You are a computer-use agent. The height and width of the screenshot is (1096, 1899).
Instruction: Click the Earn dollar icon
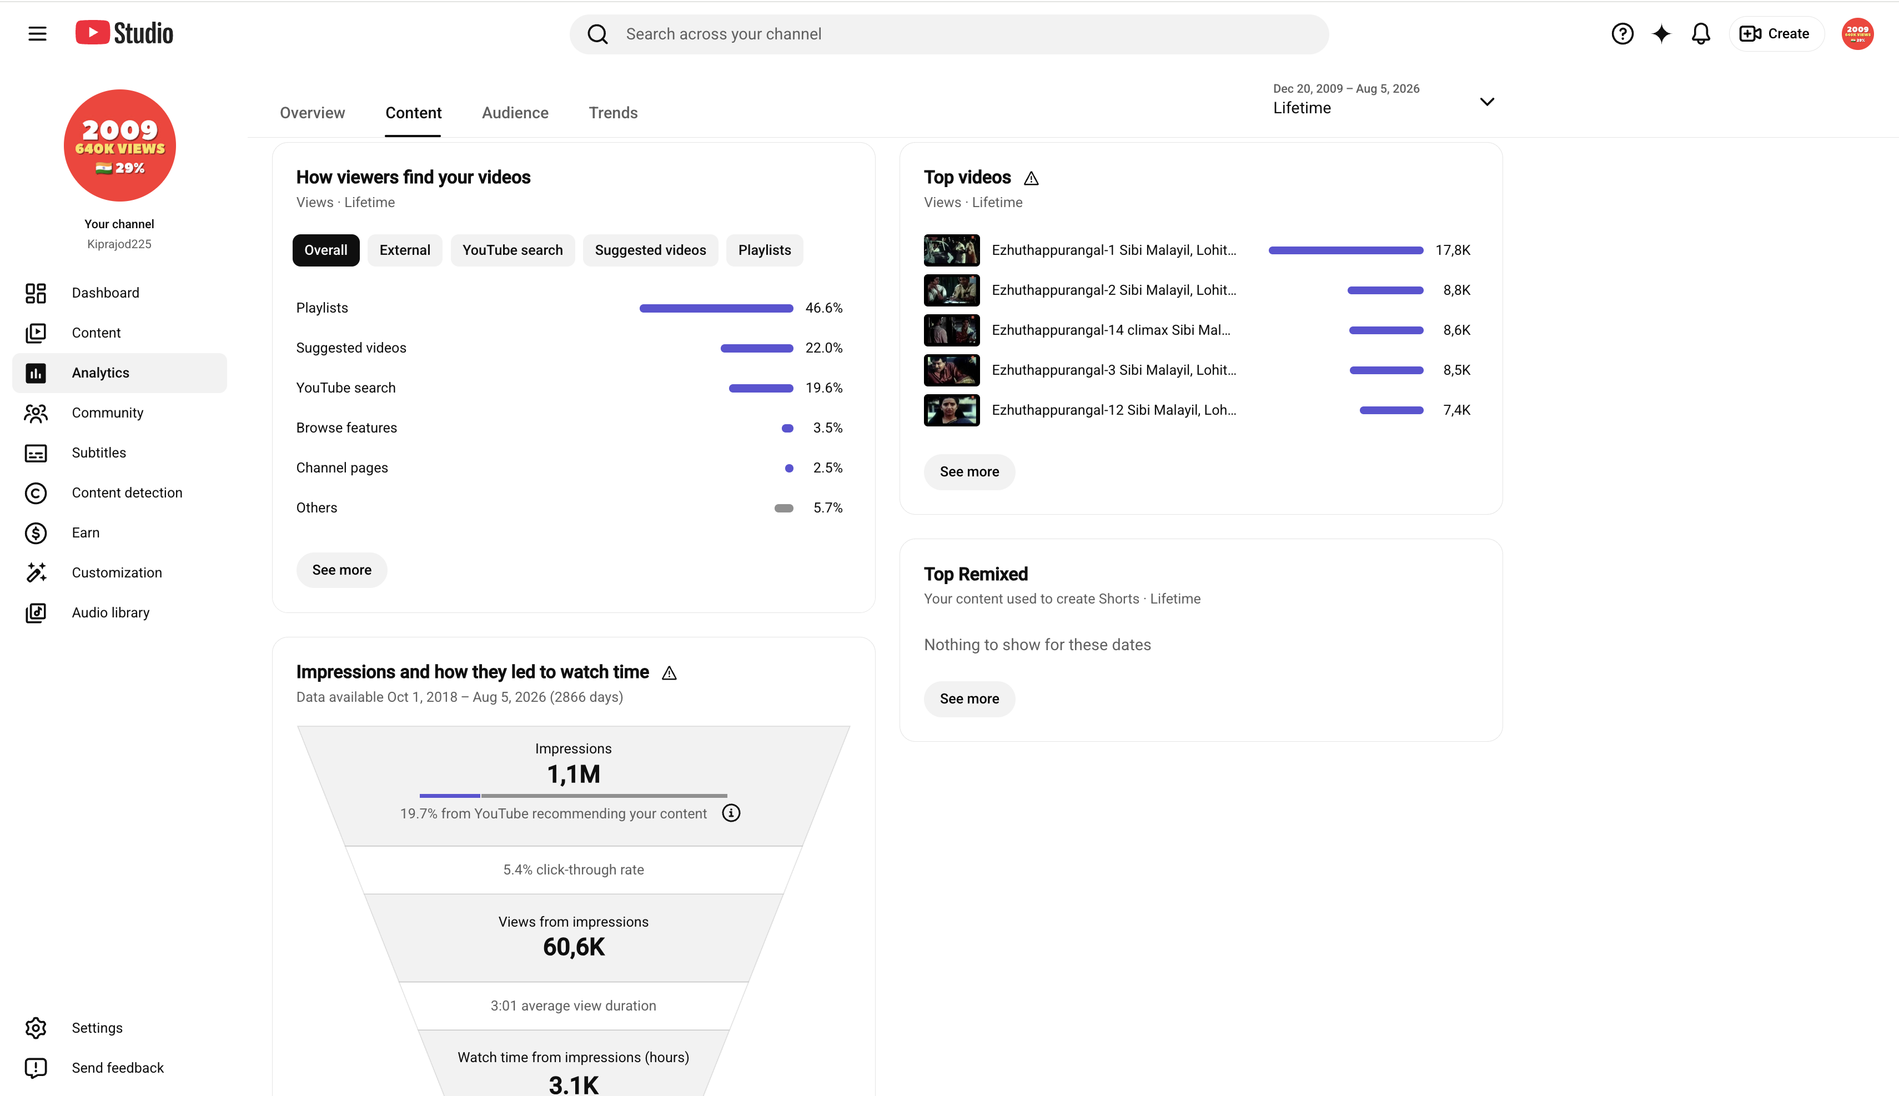tap(36, 532)
